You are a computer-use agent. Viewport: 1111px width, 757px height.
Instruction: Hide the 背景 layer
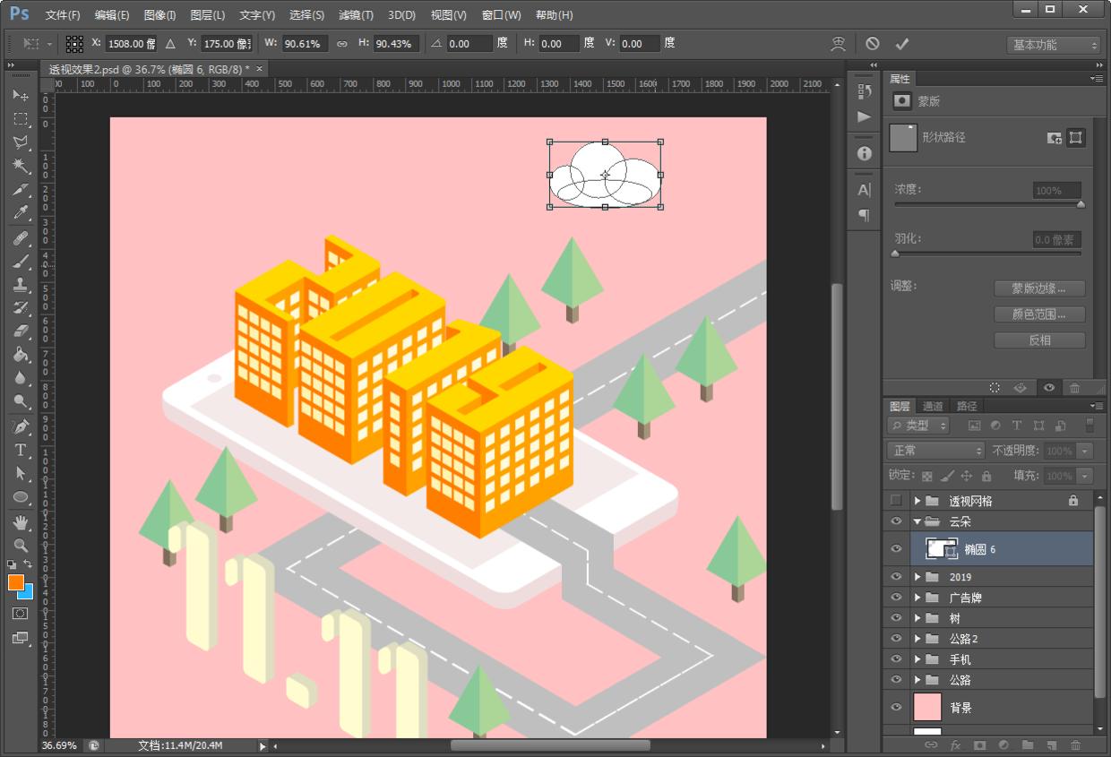[896, 708]
